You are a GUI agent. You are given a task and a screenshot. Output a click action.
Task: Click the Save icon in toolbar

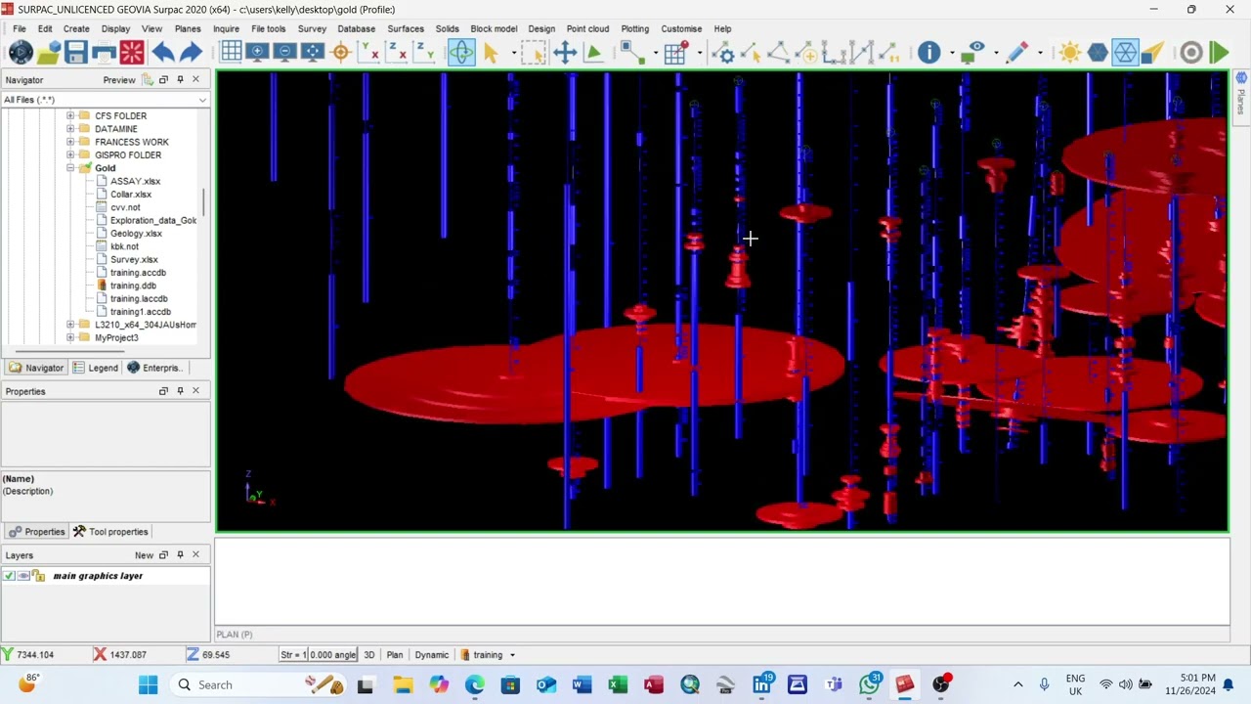[76, 53]
